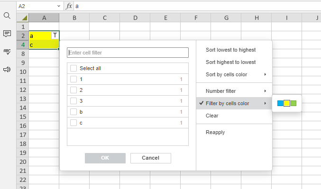This screenshot has height=189, width=321.
Task: Choose Sort highest to lowest
Action: click(x=234, y=62)
